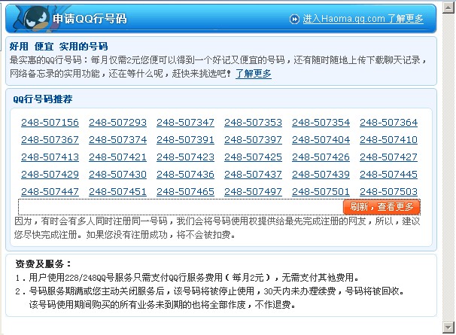This screenshot has width=456, height=335.
Task: Open number link 248-507445
Action: tap(388, 175)
